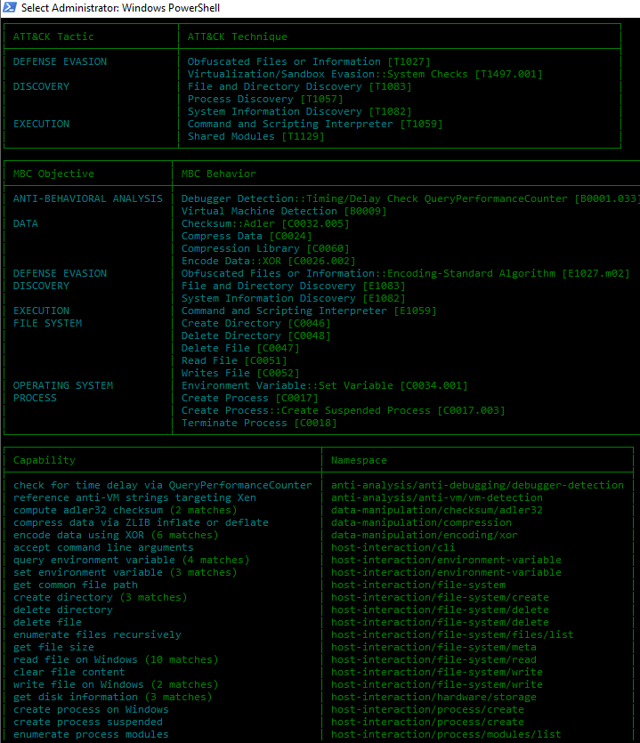Click 'anti-analysis/anti-vm/vm-detection' namespace text
The height and width of the screenshot is (743, 640).
point(437,497)
